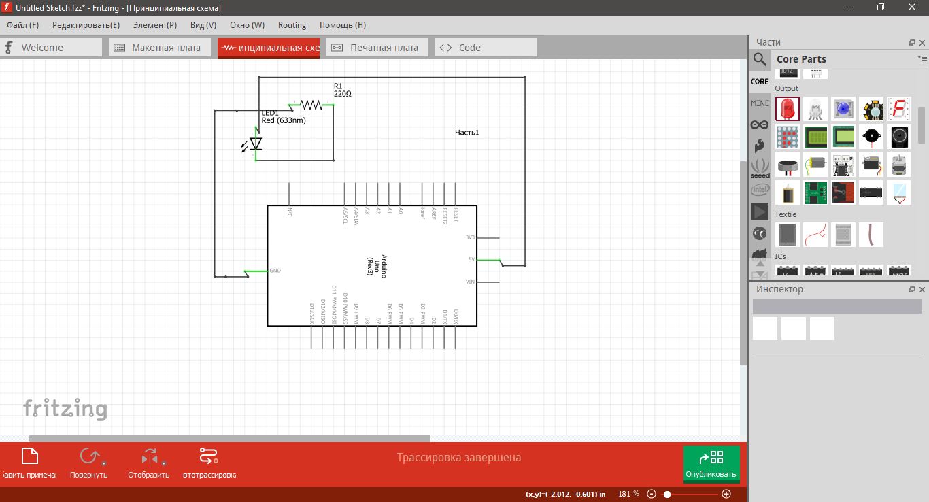
Task: Switch to the Печатная плата tab
Action: tap(377, 48)
